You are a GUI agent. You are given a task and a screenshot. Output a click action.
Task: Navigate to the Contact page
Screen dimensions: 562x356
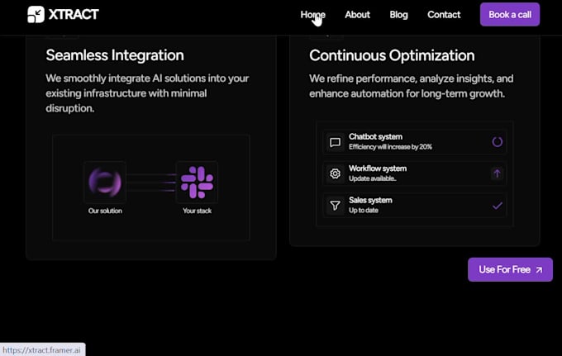click(x=444, y=15)
